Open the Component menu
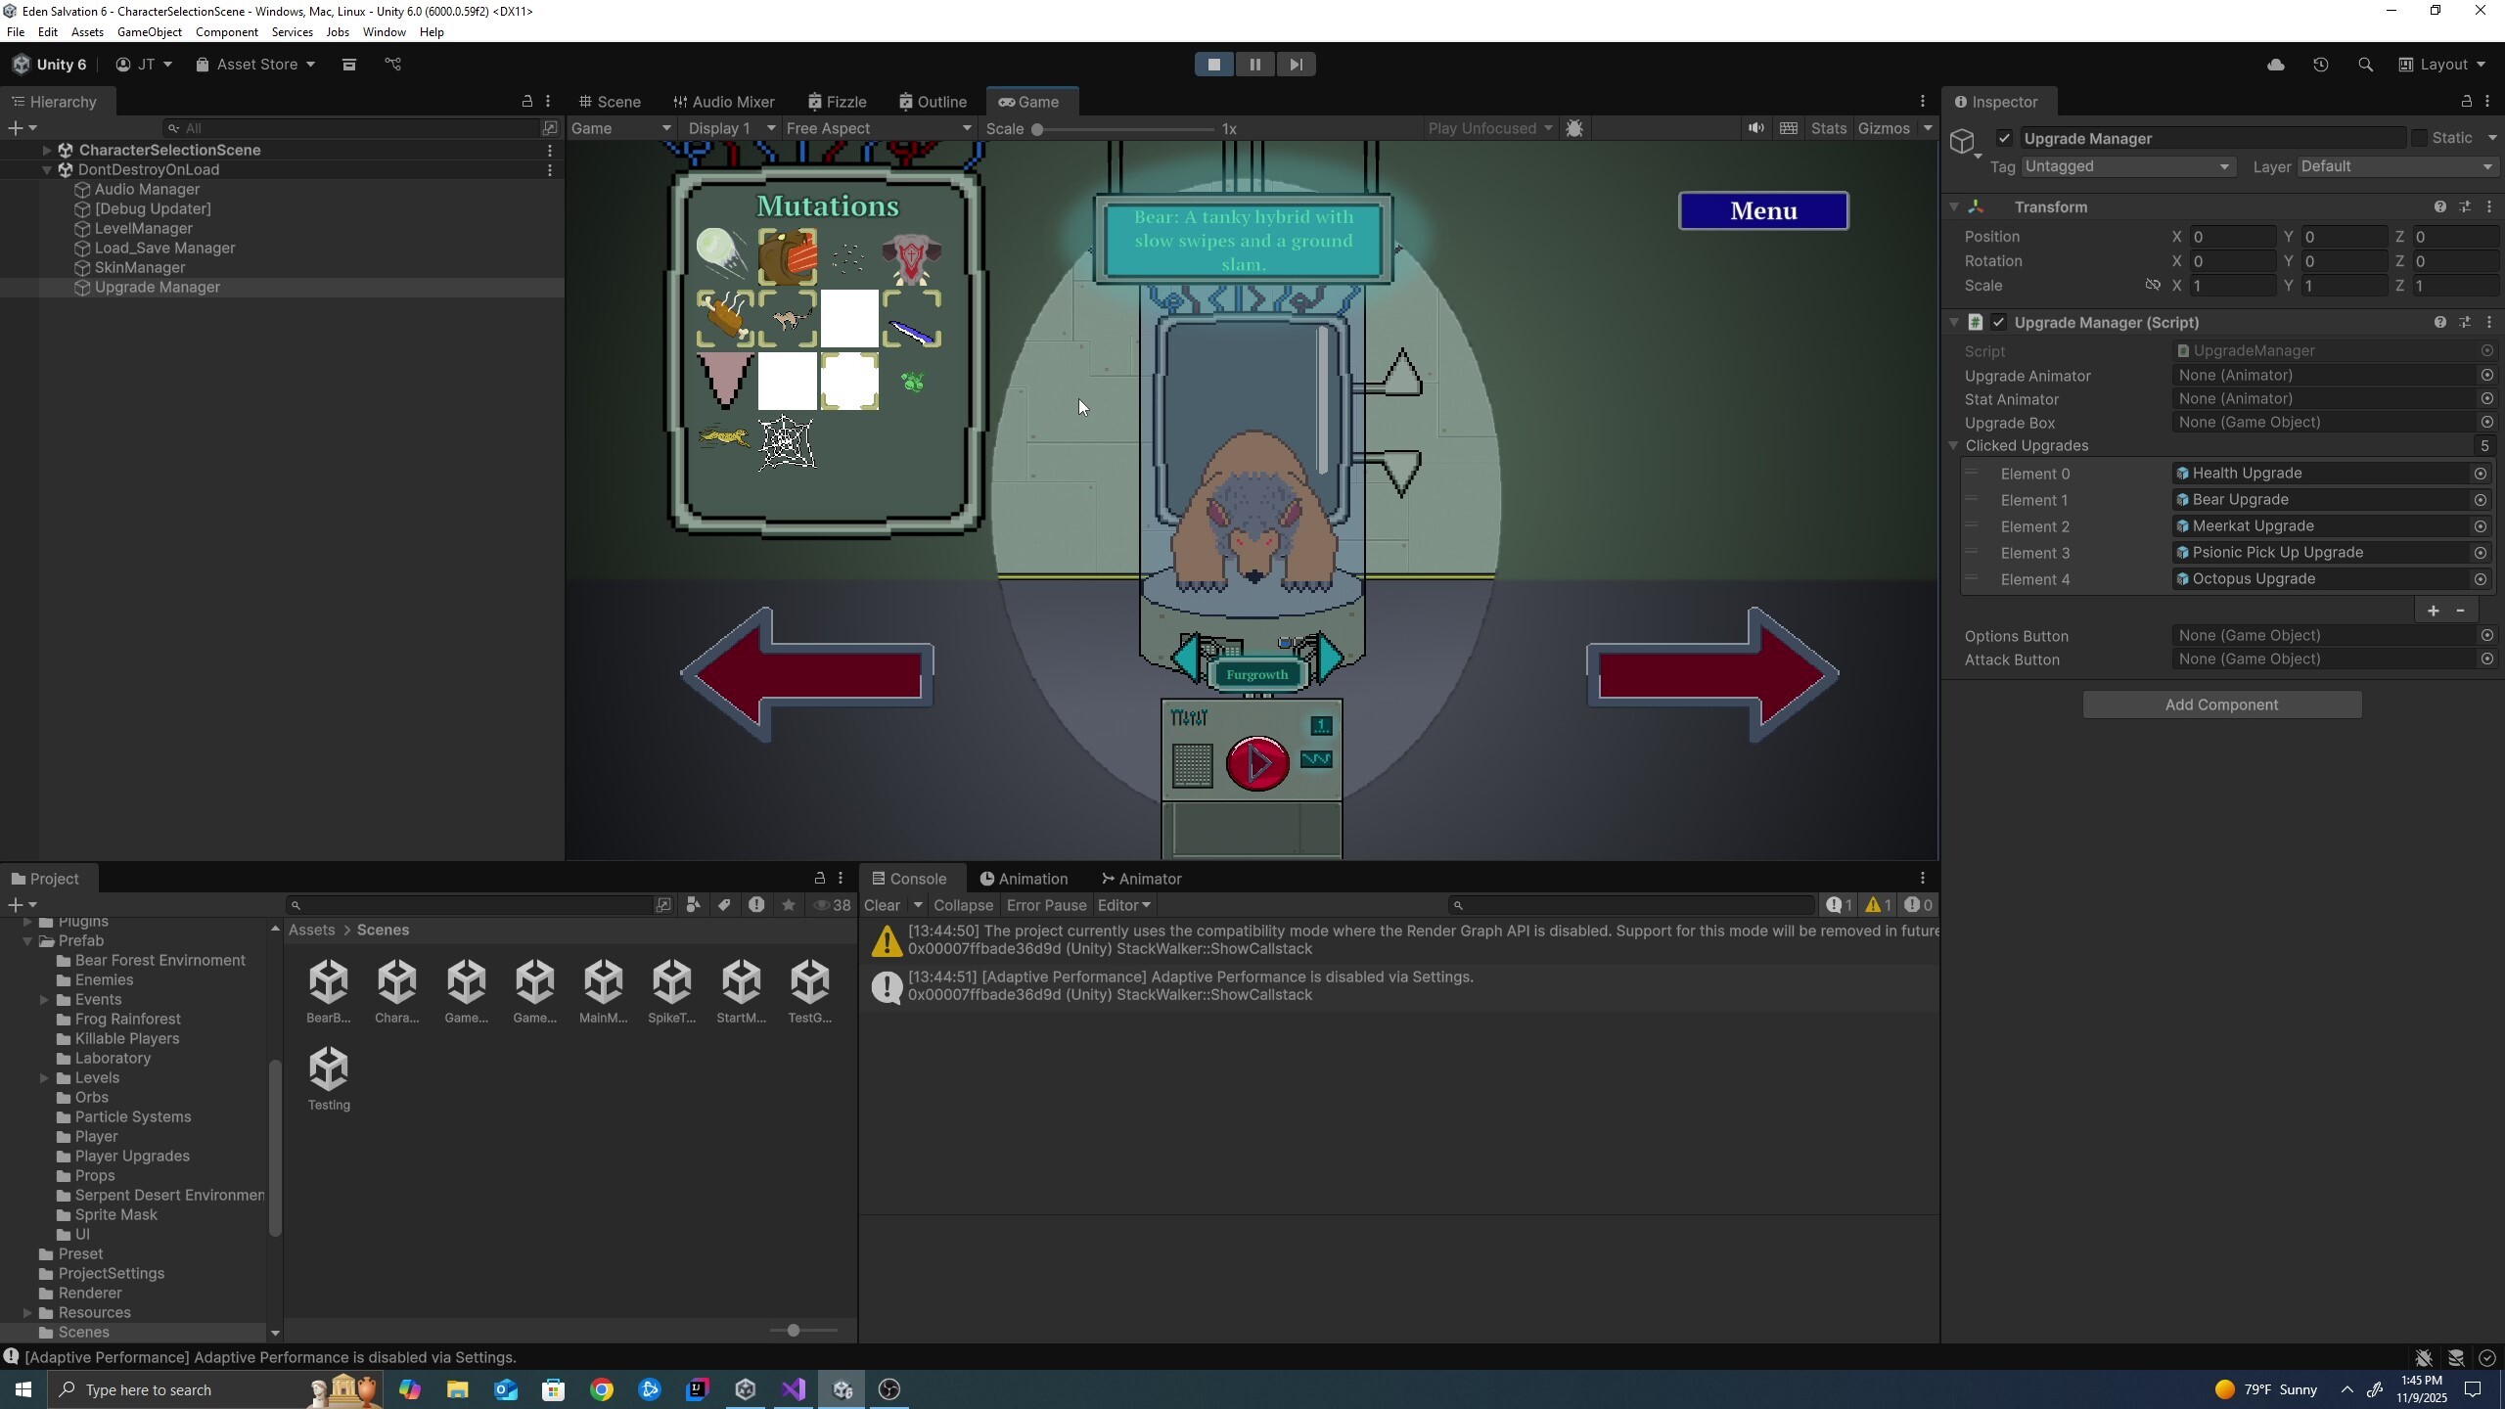This screenshot has height=1409, width=2505. [x=226, y=31]
